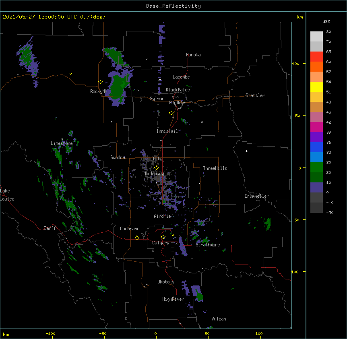Viewport: 347px width, 339px height.
Task: Click the Calgary city label
Action: pos(161,243)
